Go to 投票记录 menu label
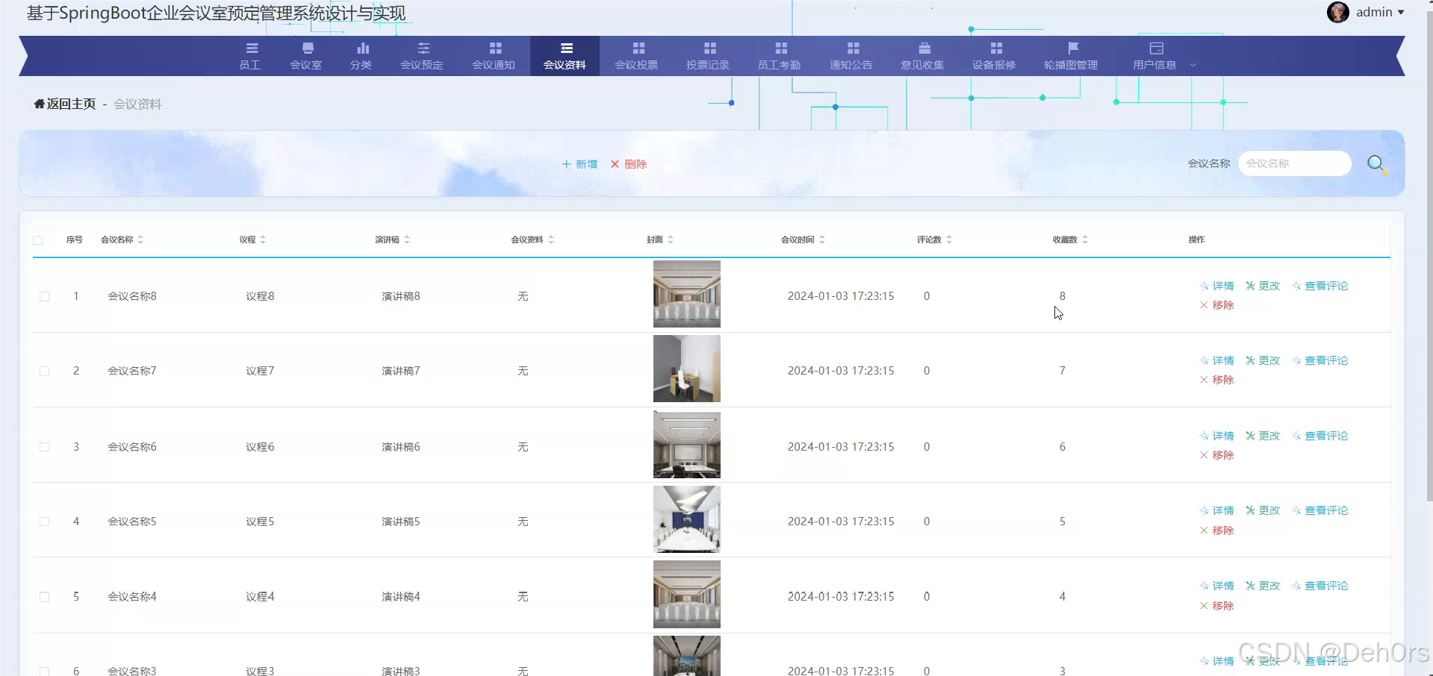Viewport: 1433px width, 676px height. [708, 65]
